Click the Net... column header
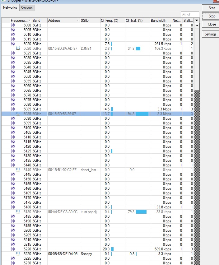Viewport: 219px width, 265px height. pos(177,21)
